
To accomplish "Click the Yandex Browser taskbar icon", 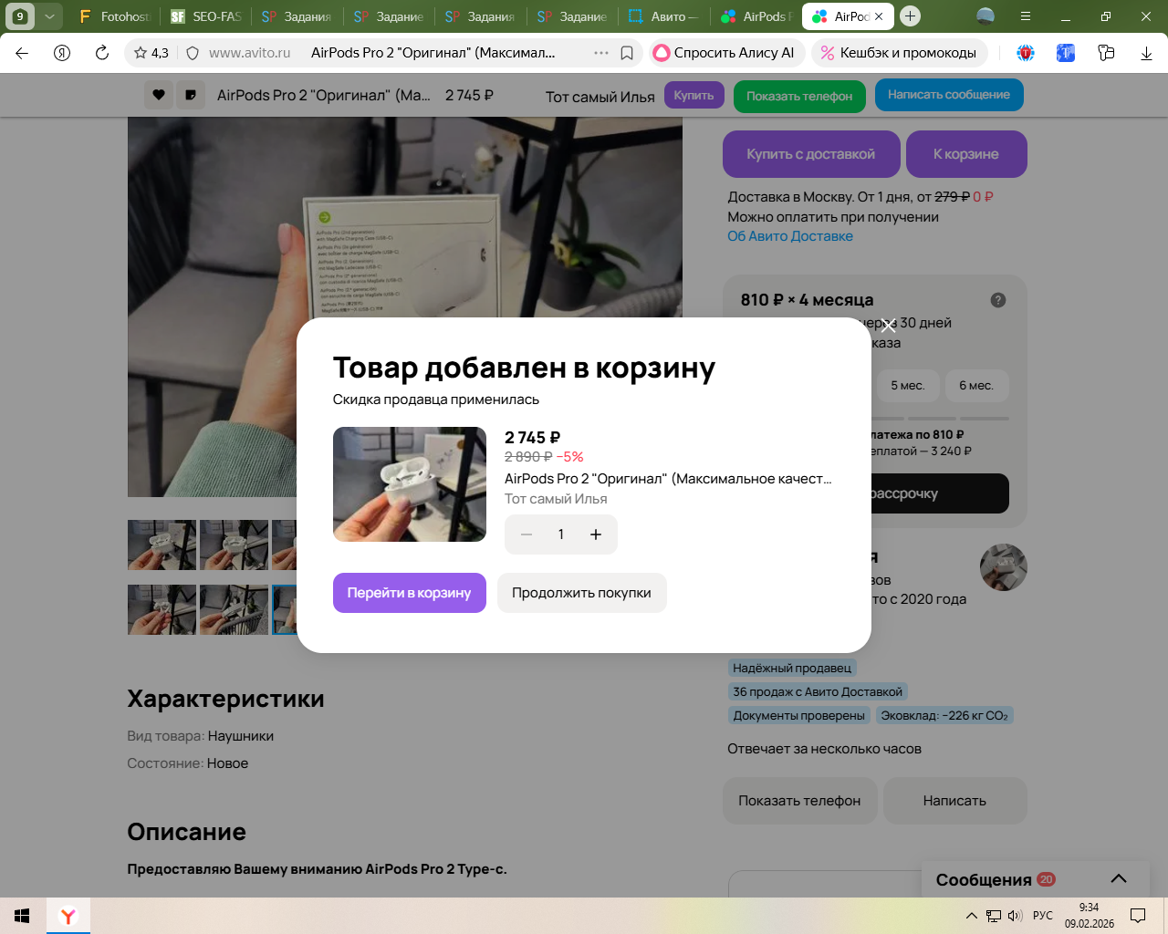I will [x=68, y=916].
